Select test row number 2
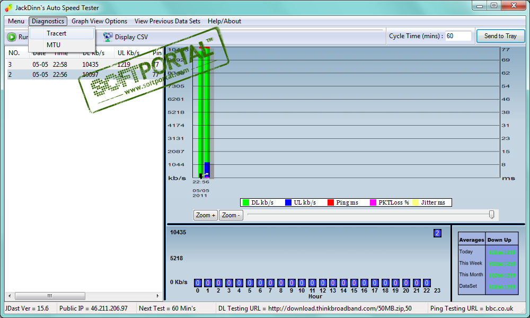This screenshot has height=318, width=530. 84,74
